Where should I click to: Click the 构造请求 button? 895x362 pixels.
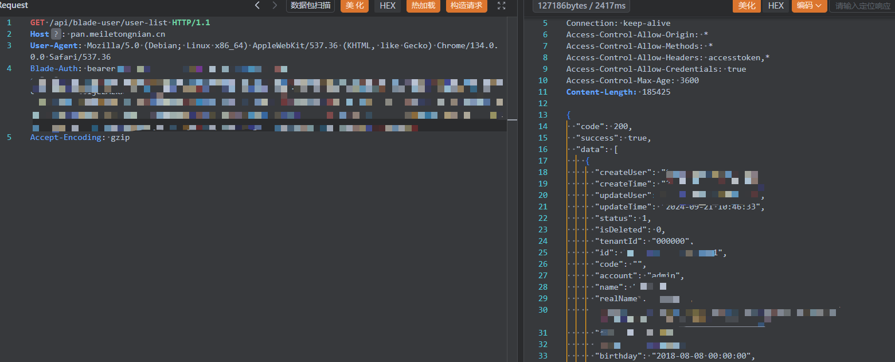(466, 6)
